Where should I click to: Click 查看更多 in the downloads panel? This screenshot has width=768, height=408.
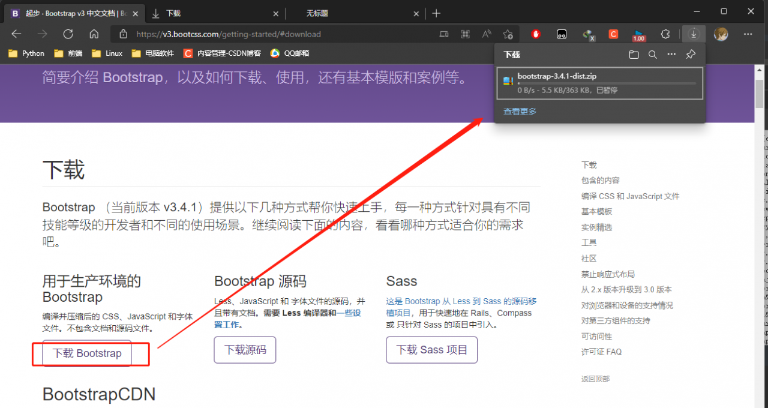[x=520, y=112]
